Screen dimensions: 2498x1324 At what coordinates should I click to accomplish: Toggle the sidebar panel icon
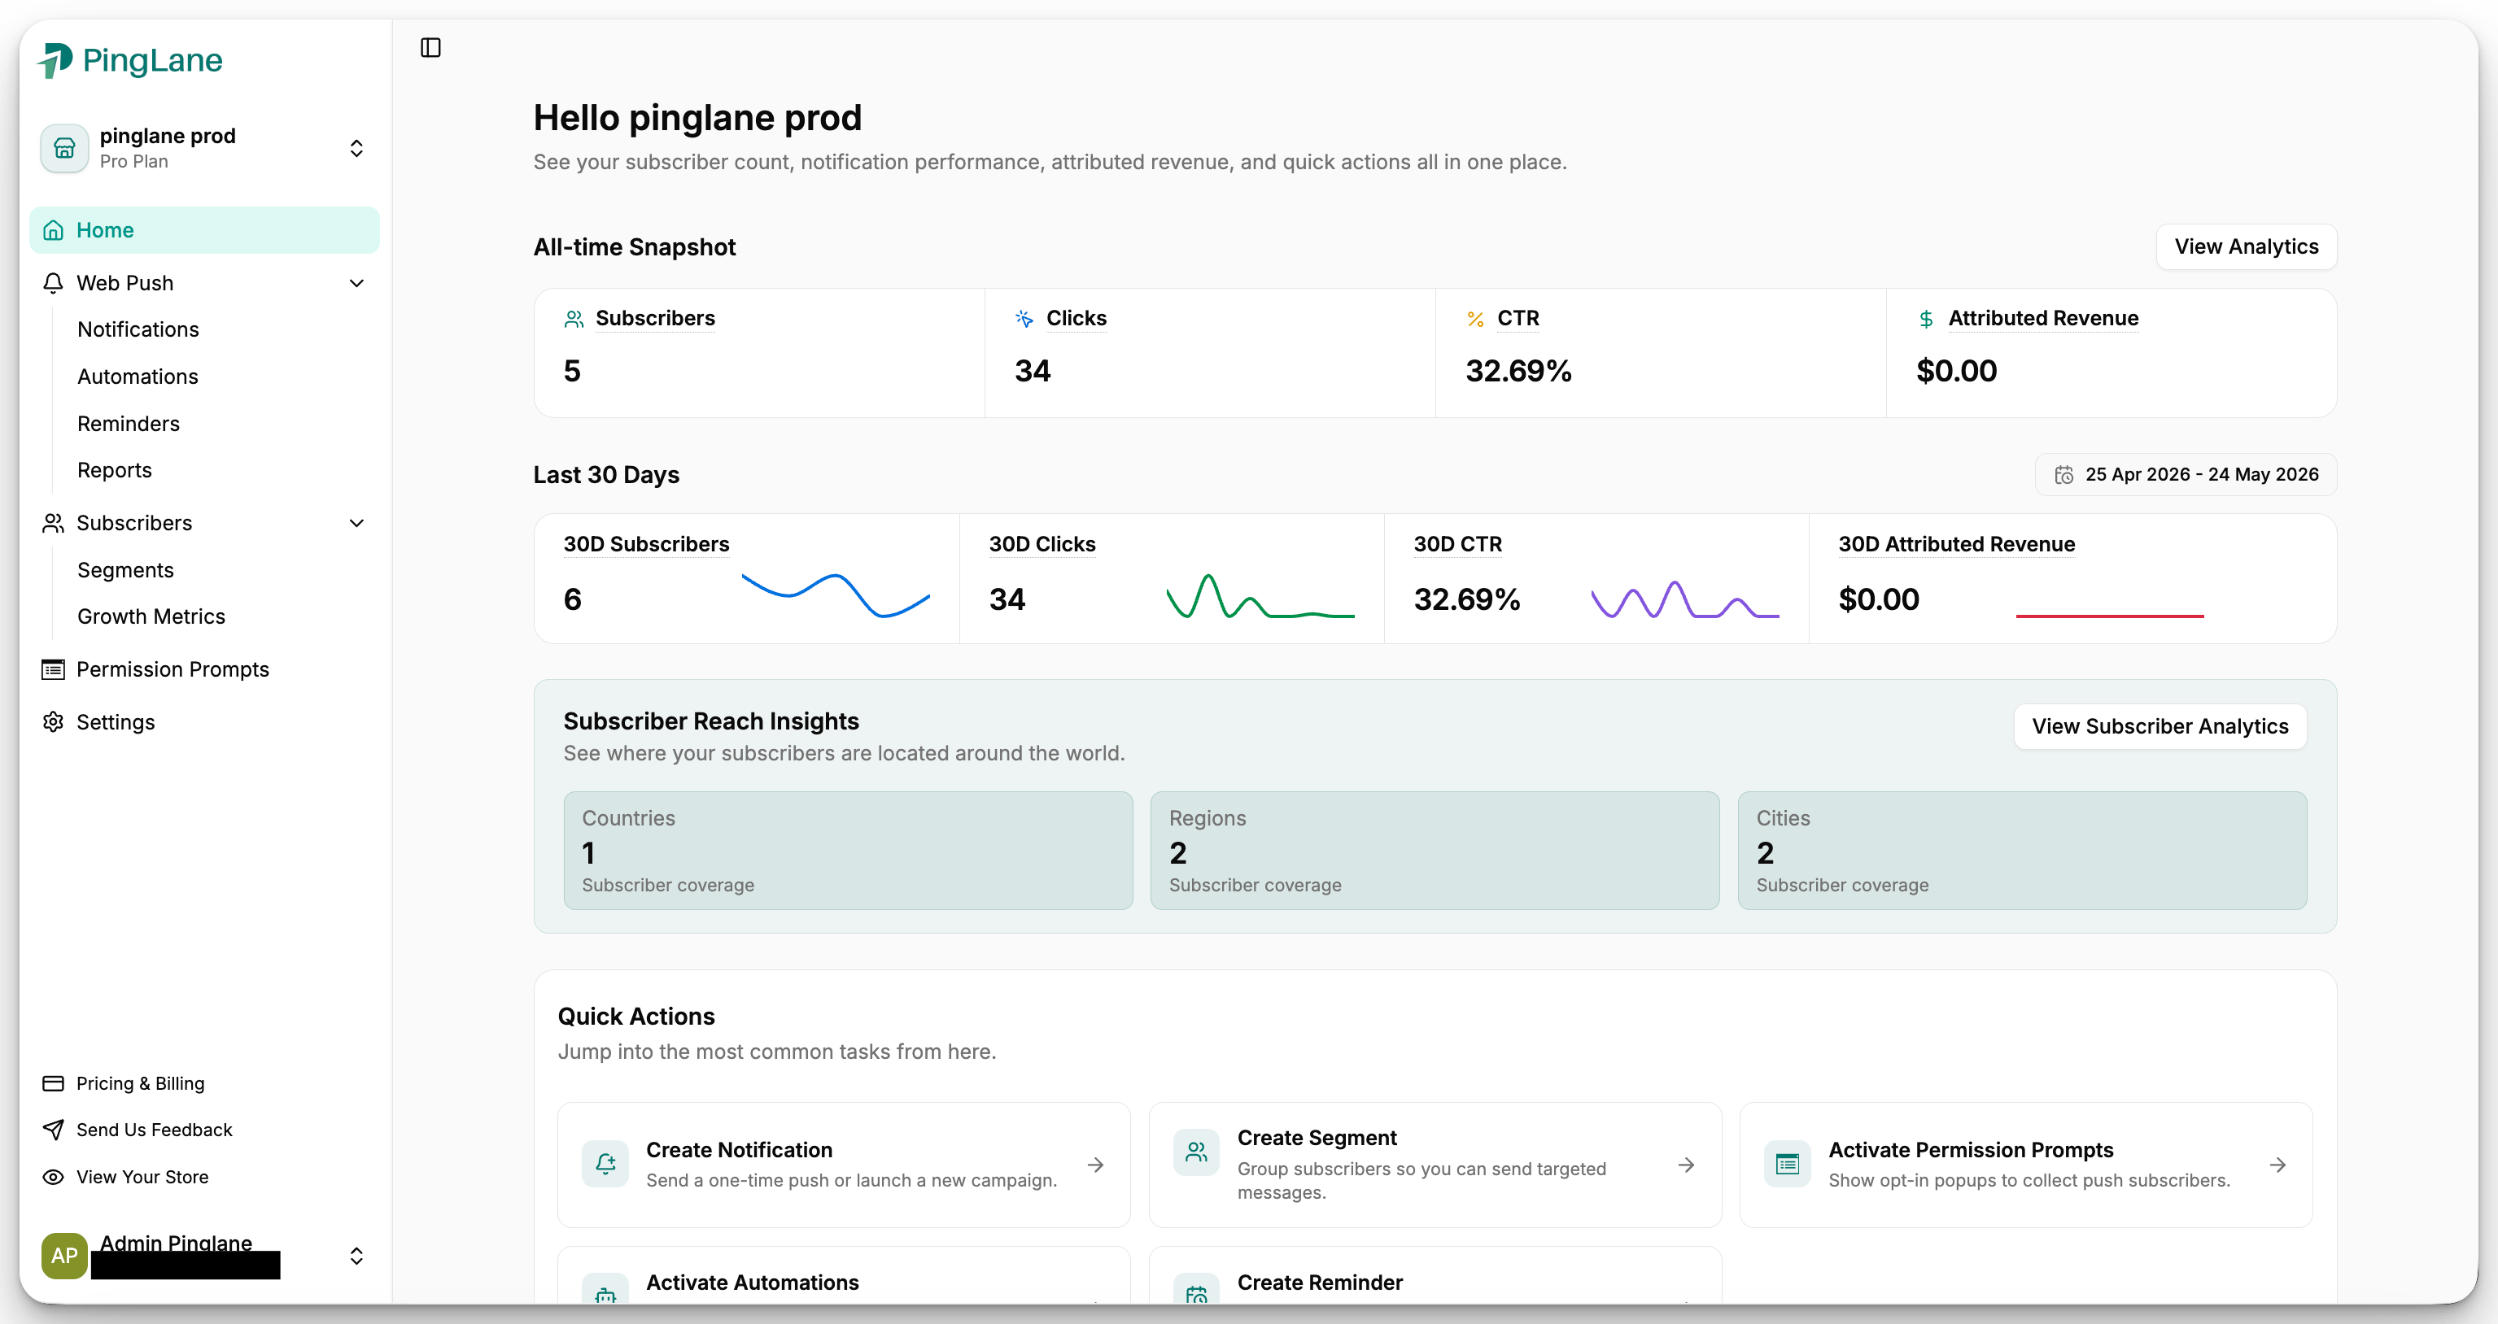click(x=430, y=47)
